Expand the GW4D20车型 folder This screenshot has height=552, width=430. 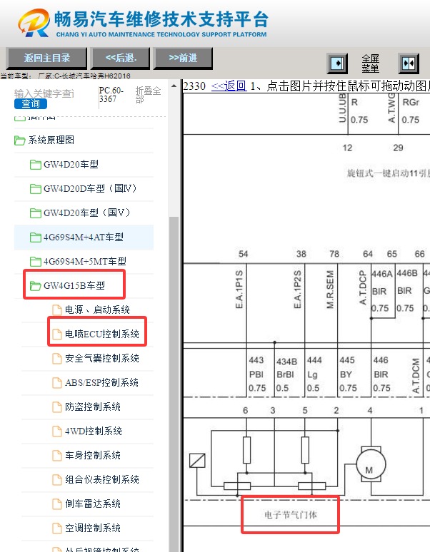pos(71,165)
